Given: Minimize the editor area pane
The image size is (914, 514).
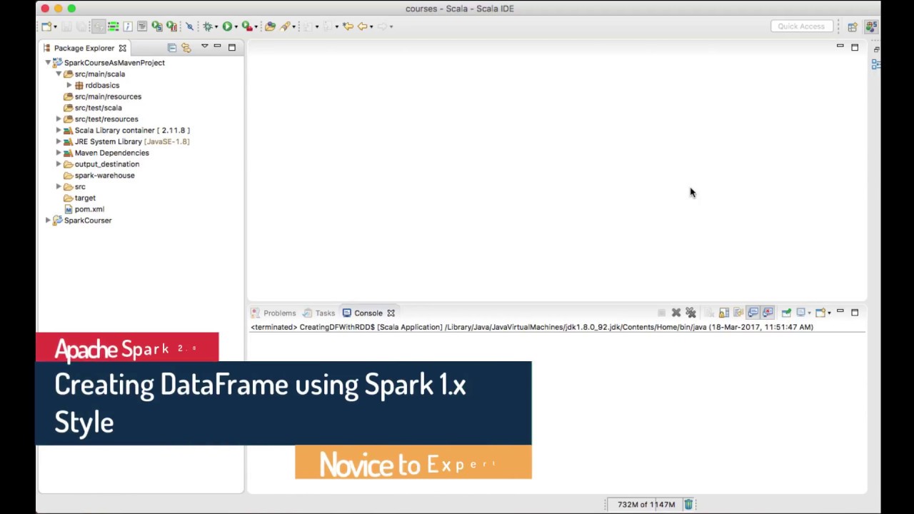Looking at the screenshot, I should (x=840, y=47).
